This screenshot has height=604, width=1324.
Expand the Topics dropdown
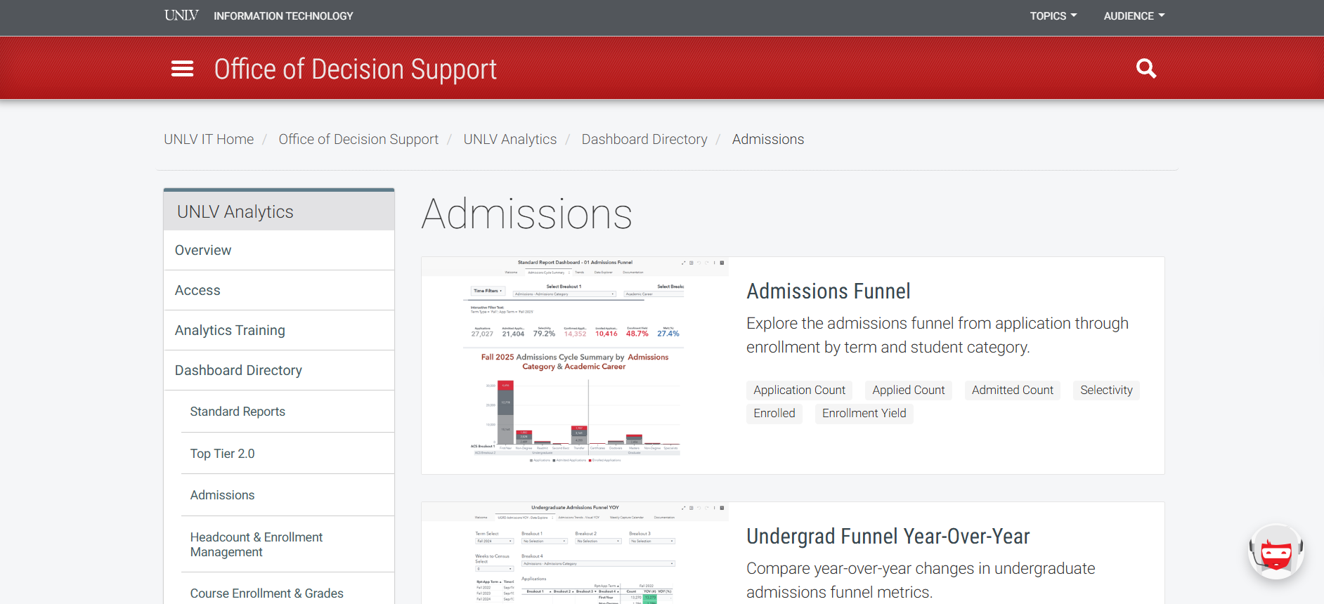click(1053, 15)
